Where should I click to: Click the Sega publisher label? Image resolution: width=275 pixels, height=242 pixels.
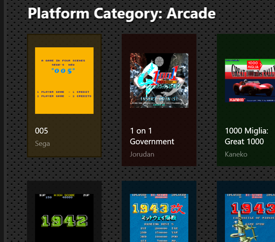point(42,144)
